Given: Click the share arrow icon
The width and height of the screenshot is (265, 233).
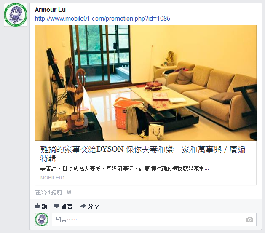Looking at the screenshot, I should click(x=83, y=206).
